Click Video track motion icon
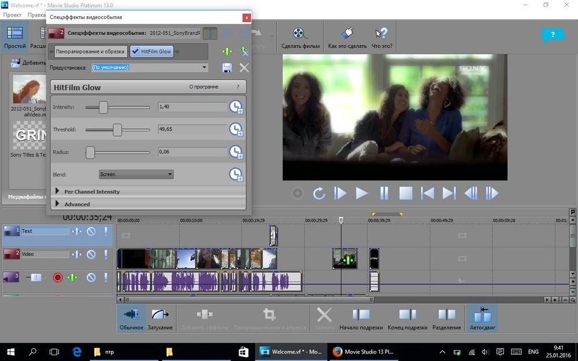This screenshot has width=578, height=361. [x=77, y=254]
